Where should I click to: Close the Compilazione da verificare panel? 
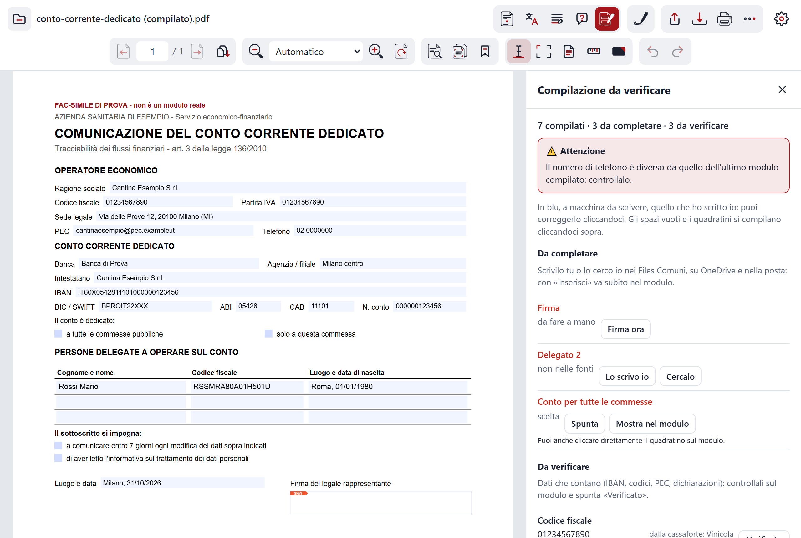[782, 89]
